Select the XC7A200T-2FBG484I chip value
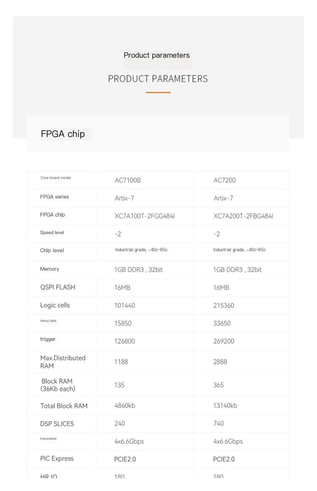 243,216
